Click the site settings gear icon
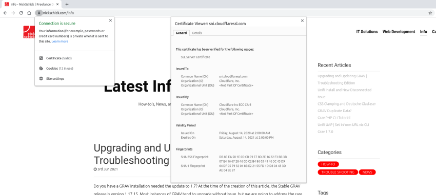The height and width of the screenshot is (195, 436). point(41,79)
